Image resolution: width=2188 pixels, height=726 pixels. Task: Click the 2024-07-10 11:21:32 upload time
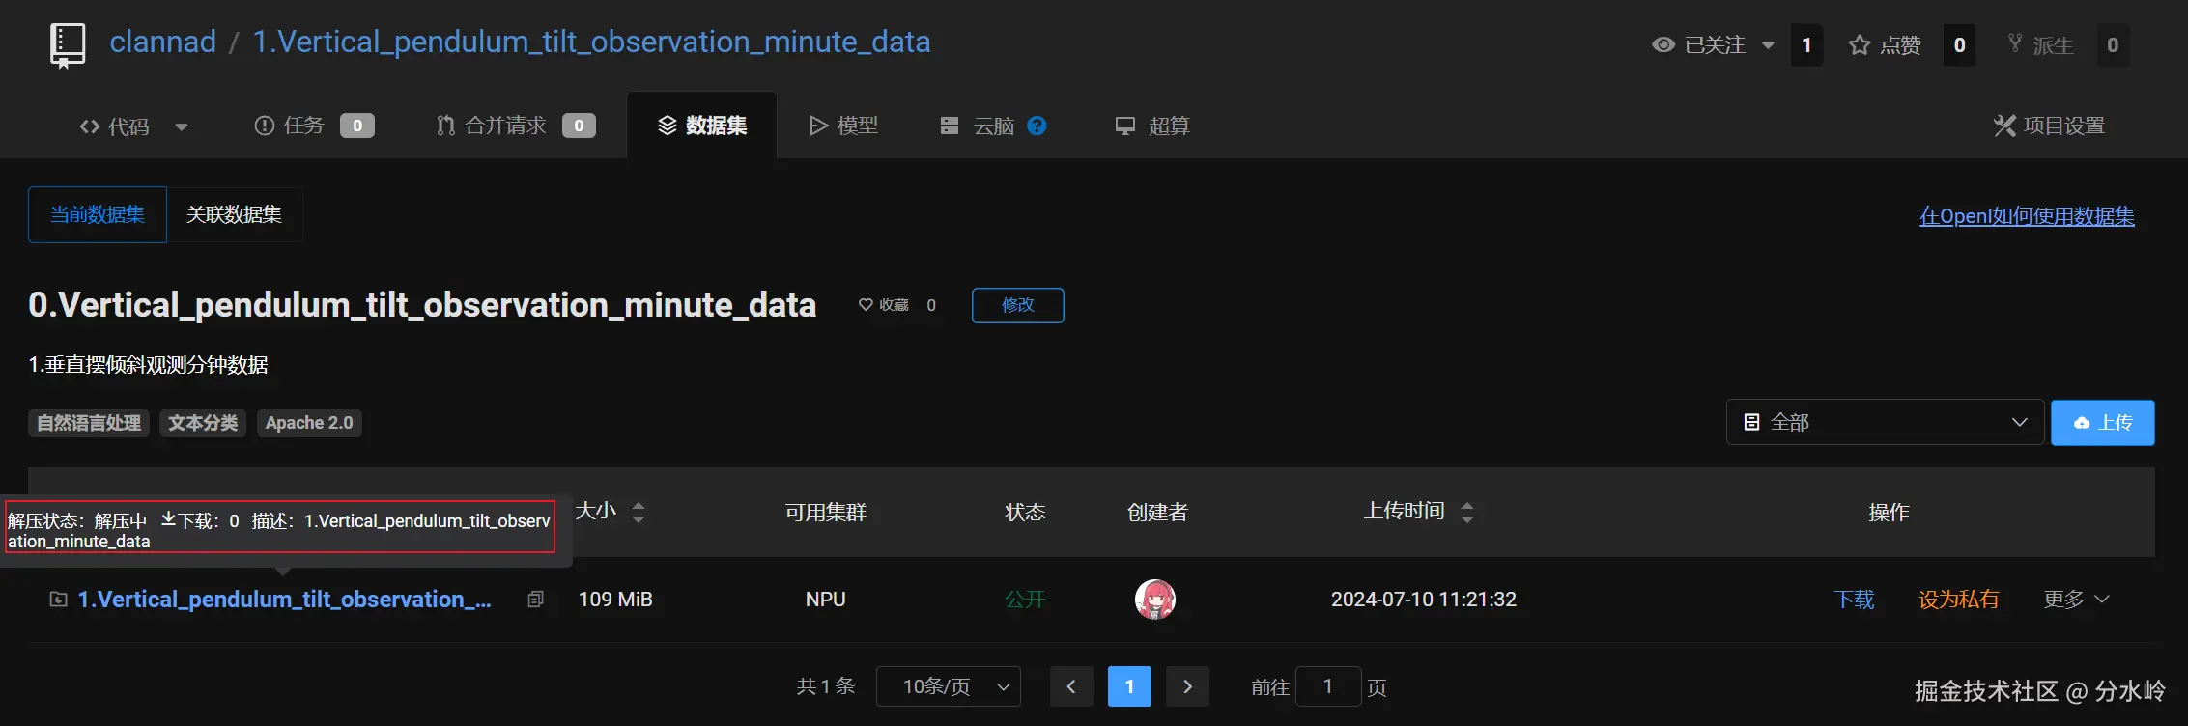(x=1424, y=600)
